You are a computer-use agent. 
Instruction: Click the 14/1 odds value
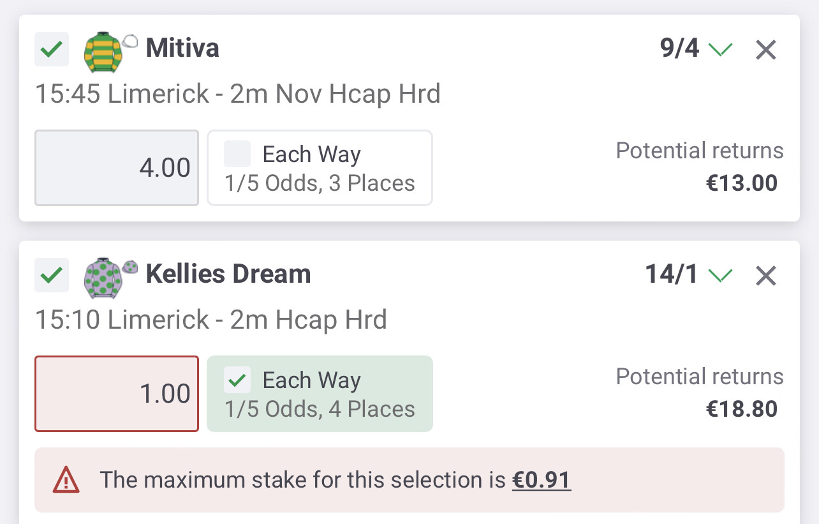tap(672, 274)
